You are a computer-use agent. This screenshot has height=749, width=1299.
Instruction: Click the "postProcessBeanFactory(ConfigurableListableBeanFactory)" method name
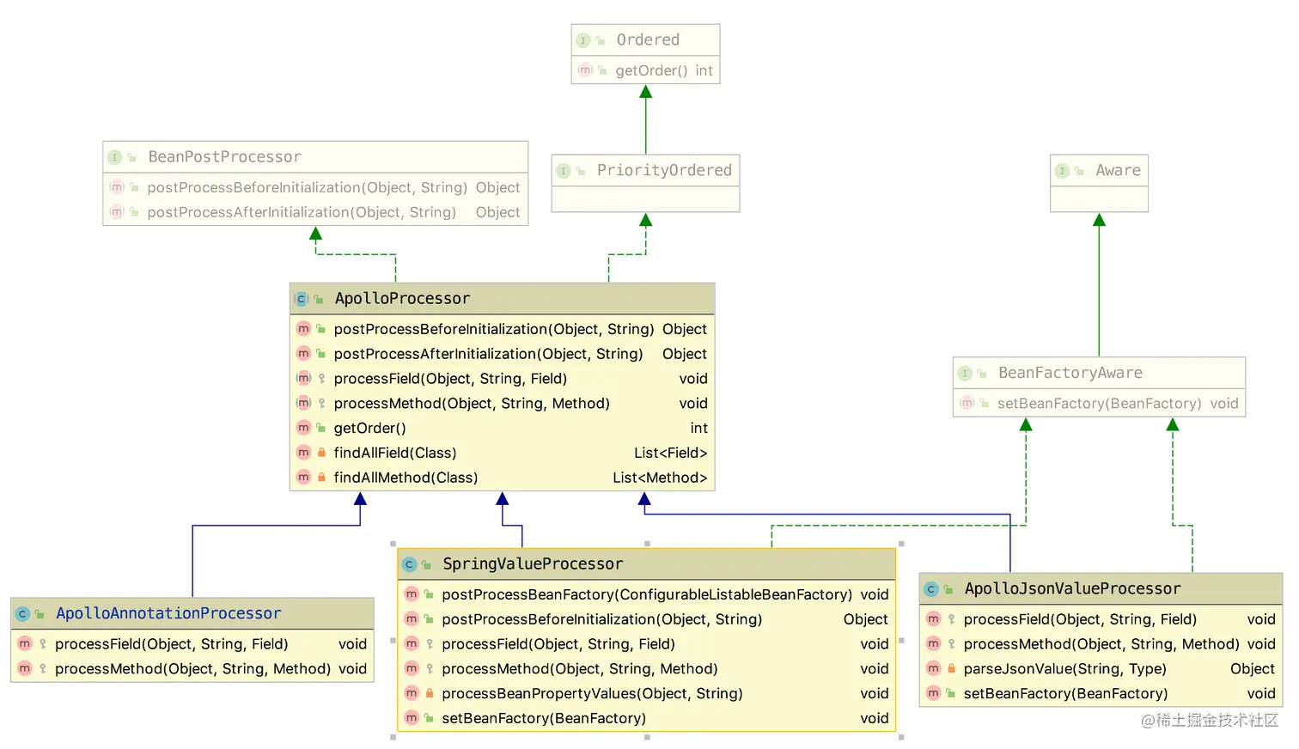coord(647,594)
